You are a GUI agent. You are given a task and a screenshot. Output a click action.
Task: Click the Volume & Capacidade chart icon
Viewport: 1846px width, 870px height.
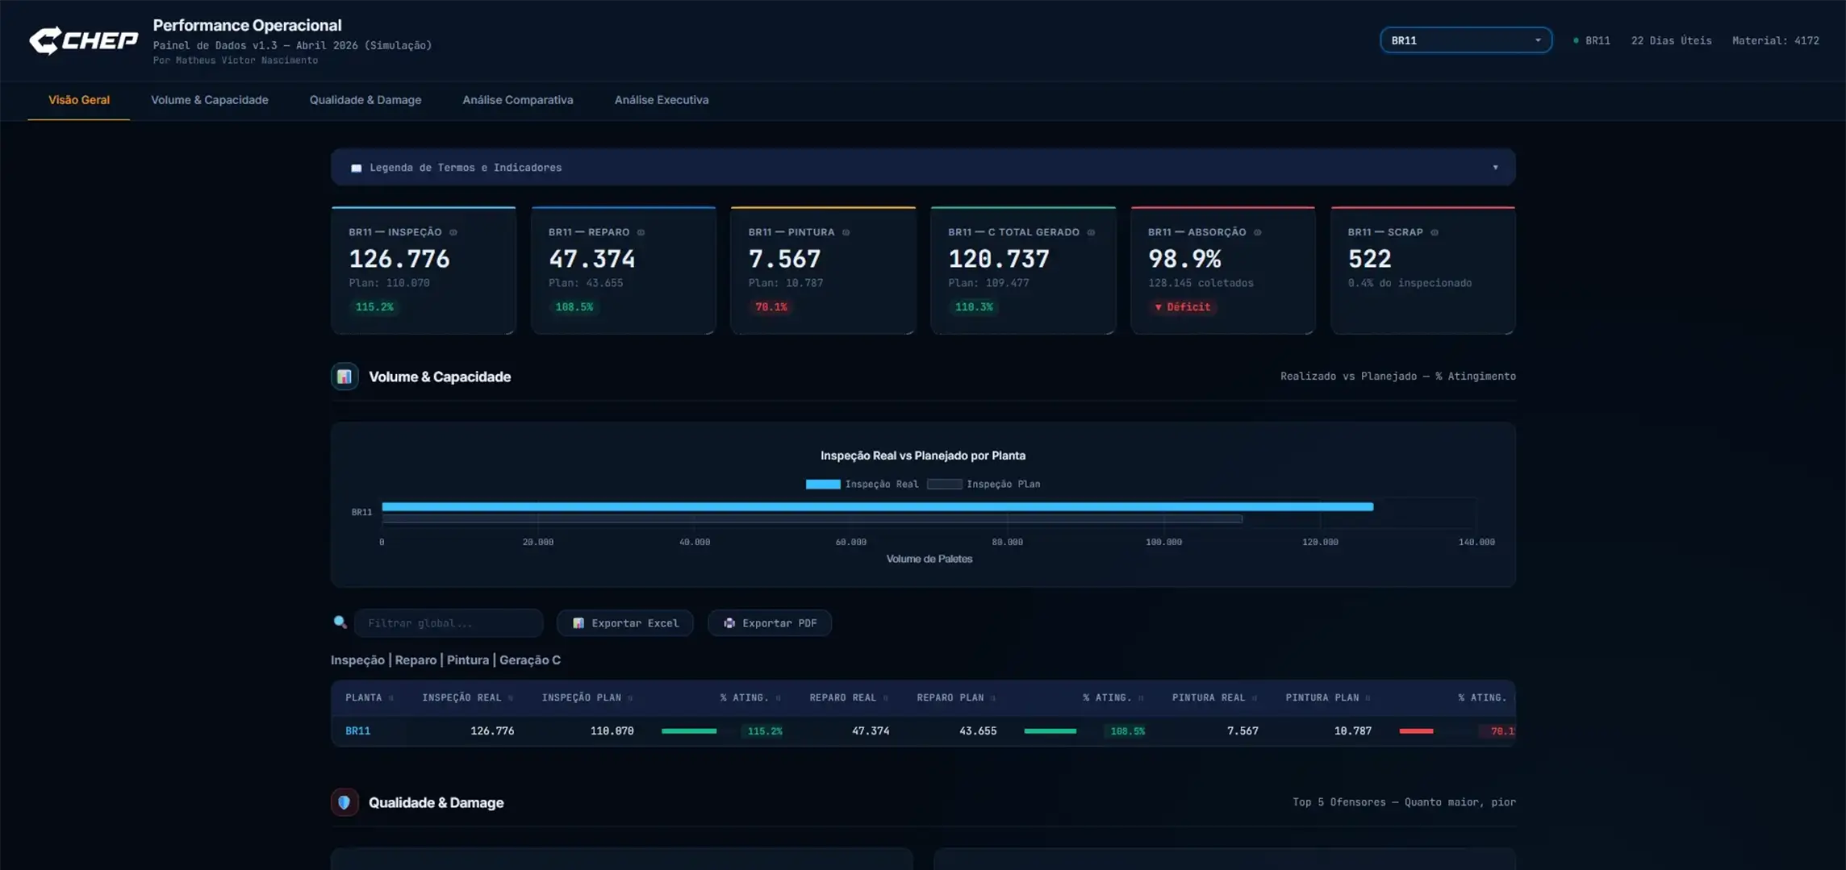point(345,377)
